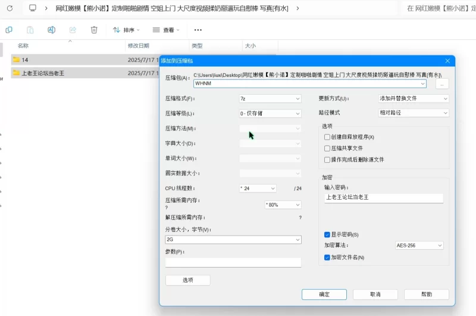476x316 pixels.
Task: Select the 上老王论坛当老王 folder
Action: [85, 73]
